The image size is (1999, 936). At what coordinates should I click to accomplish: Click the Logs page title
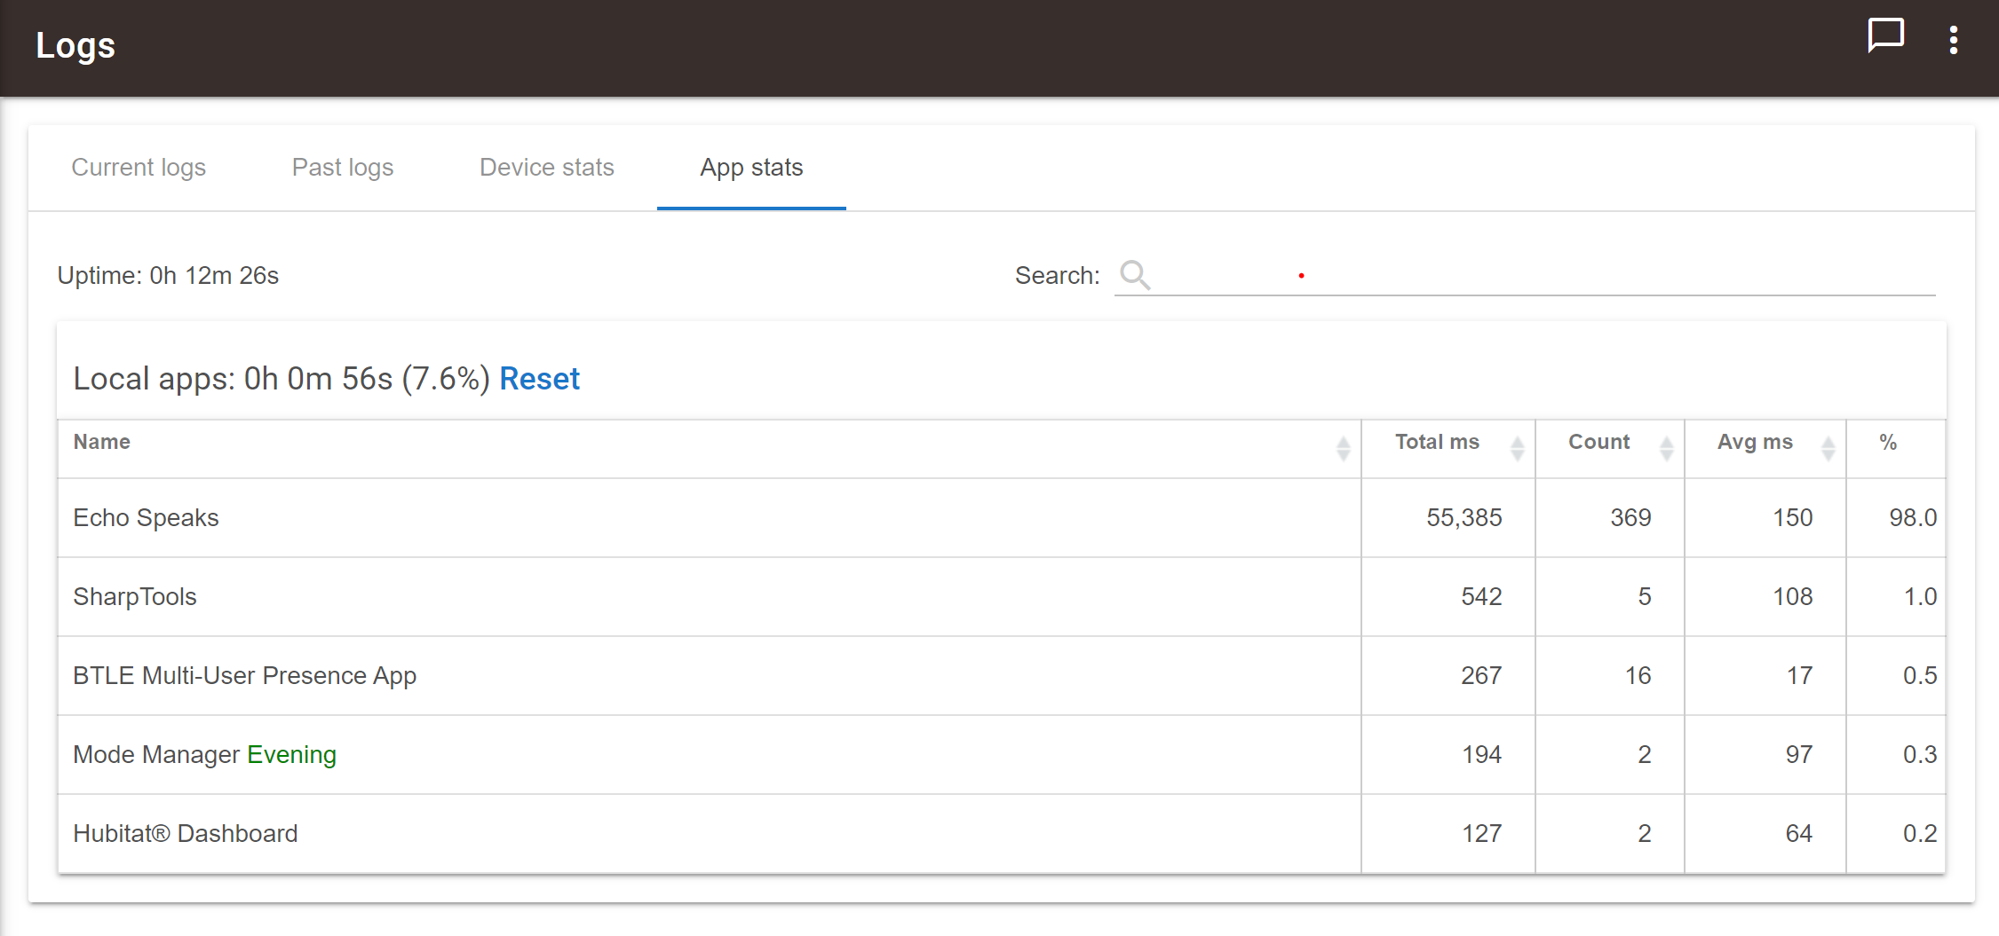tap(75, 46)
